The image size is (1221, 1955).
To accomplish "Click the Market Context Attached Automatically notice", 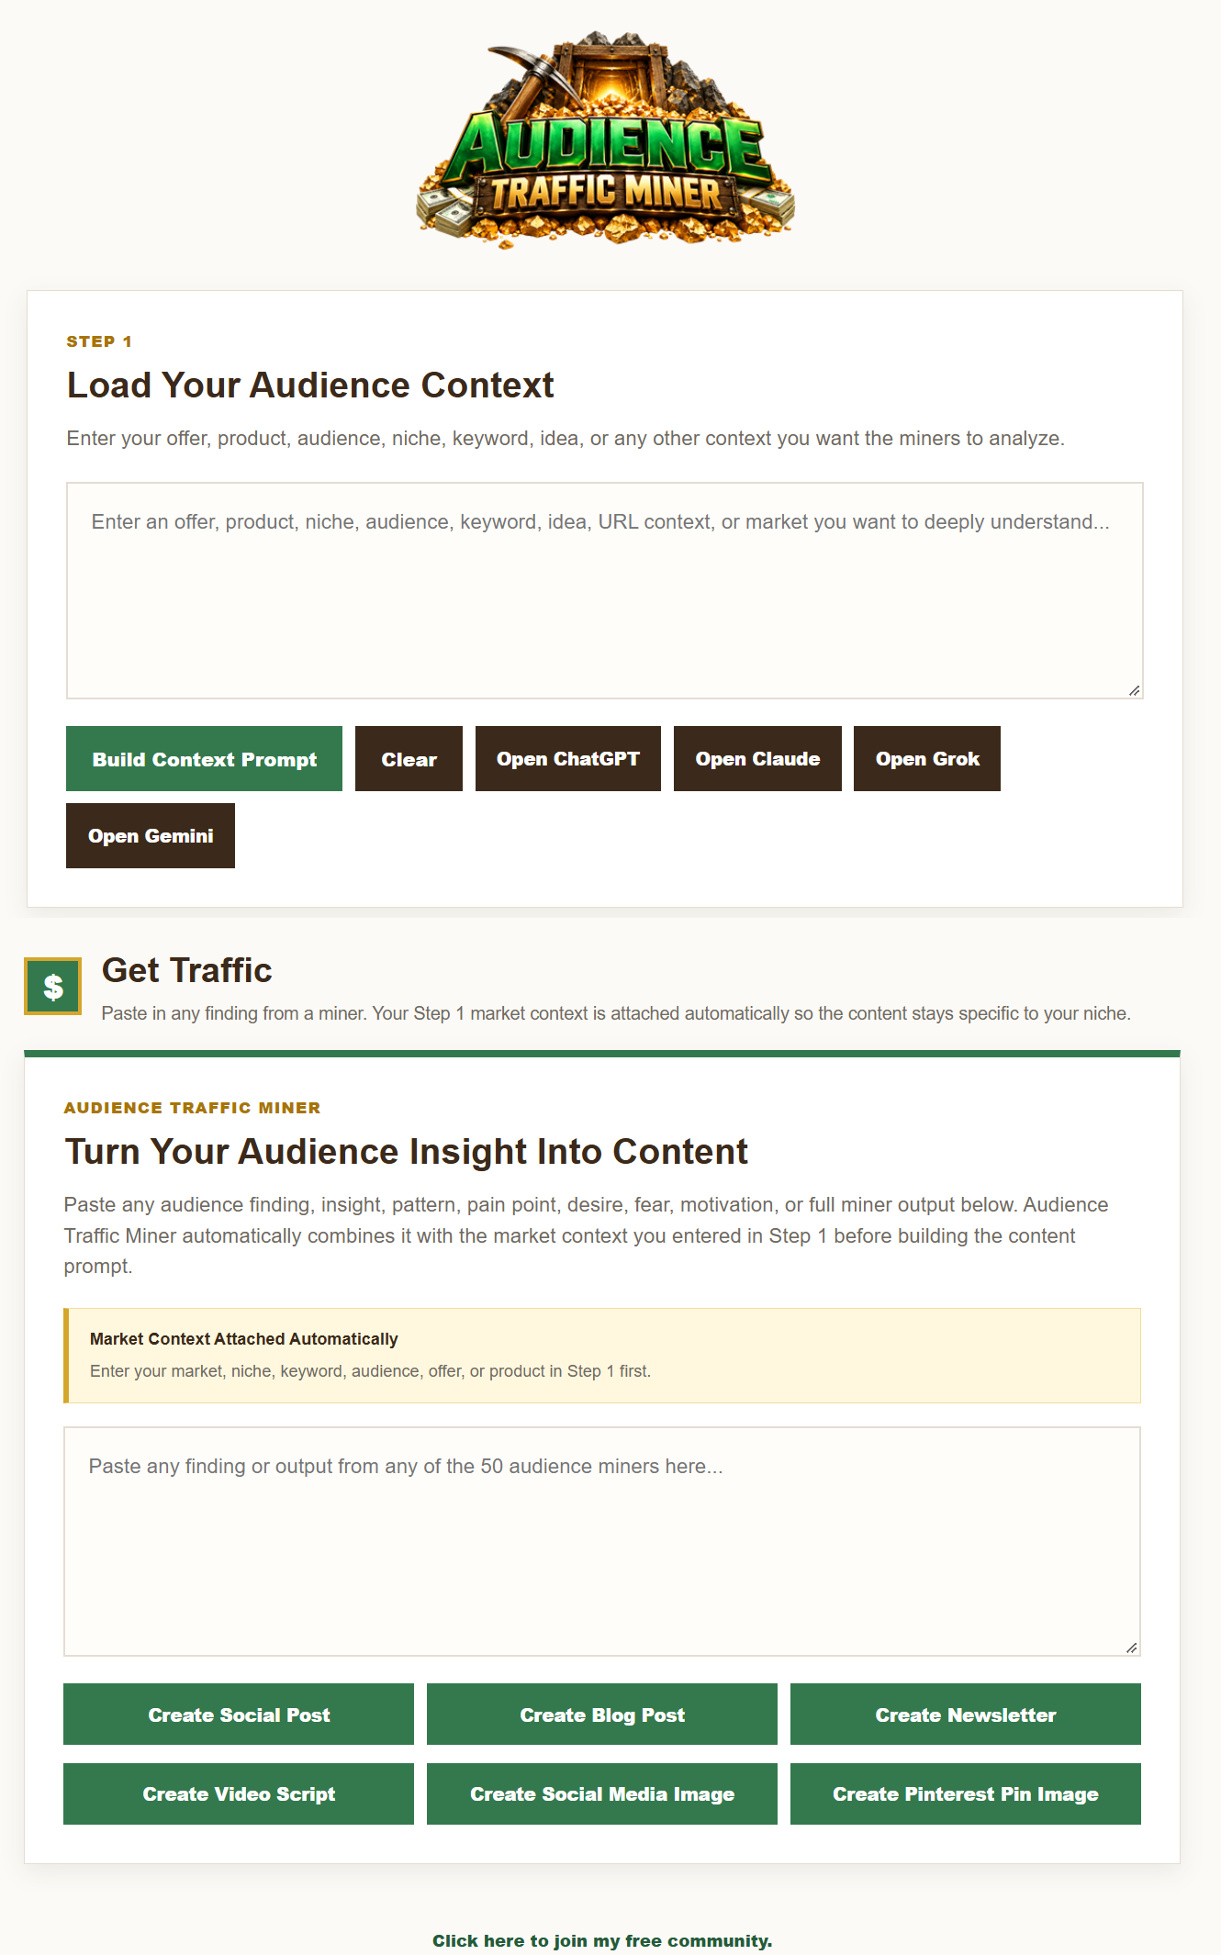I will pyautogui.click(x=602, y=1356).
